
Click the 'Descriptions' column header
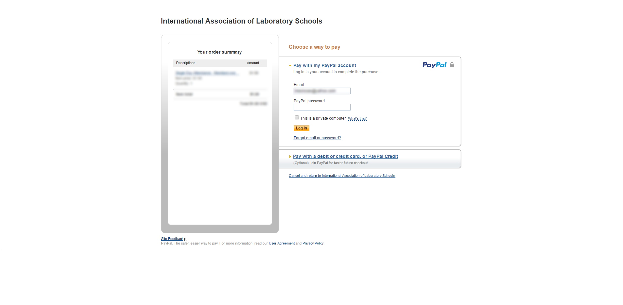(x=185, y=63)
